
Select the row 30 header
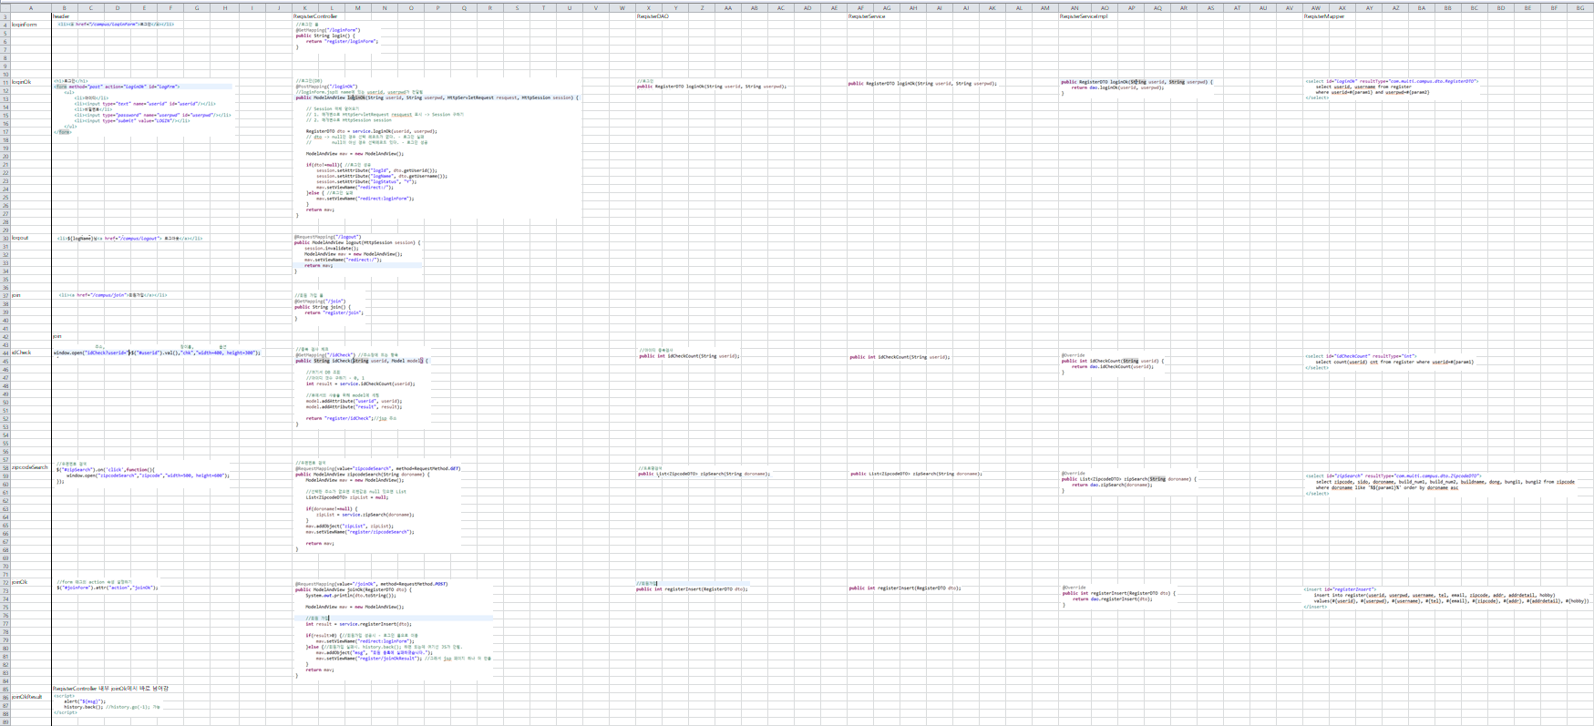[5, 238]
